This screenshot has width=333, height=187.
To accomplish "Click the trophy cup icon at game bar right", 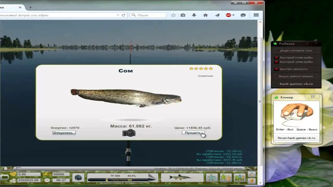I will pyautogui.click(x=251, y=181).
